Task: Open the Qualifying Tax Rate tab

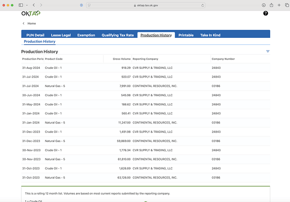Action: tap(118, 35)
